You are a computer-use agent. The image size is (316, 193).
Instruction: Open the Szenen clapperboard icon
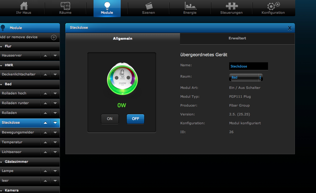(x=149, y=6)
